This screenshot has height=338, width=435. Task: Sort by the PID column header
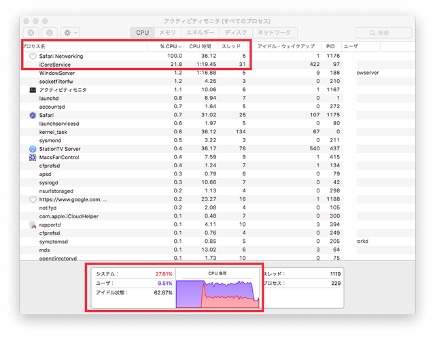pyautogui.click(x=330, y=46)
